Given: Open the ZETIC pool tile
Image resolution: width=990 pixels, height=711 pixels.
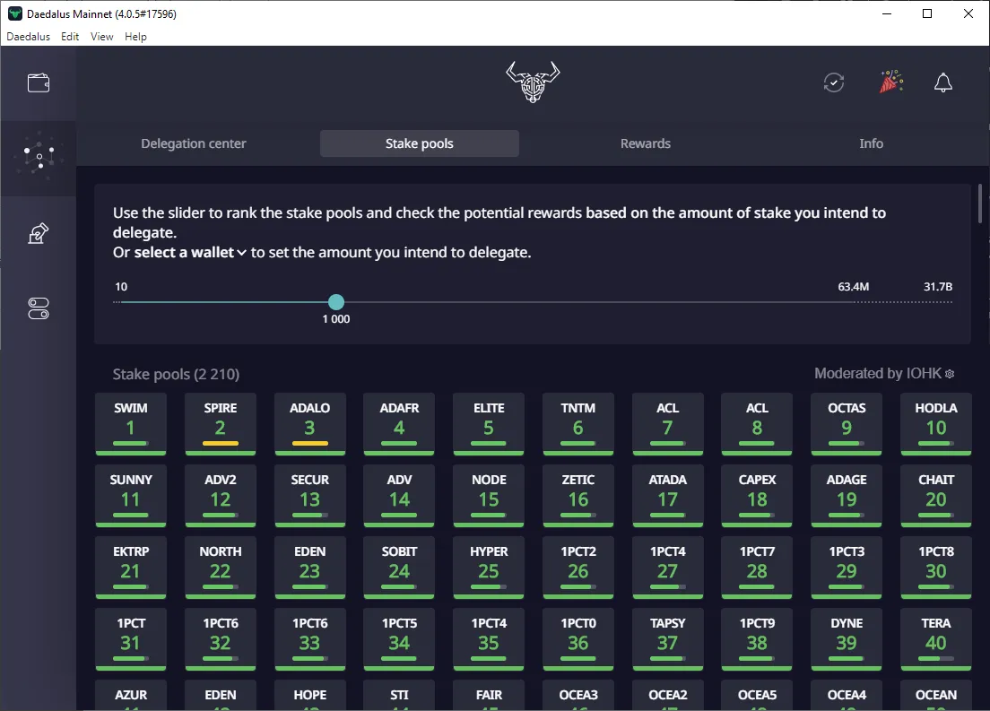Looking at the screenshot, I should [578, 496].
